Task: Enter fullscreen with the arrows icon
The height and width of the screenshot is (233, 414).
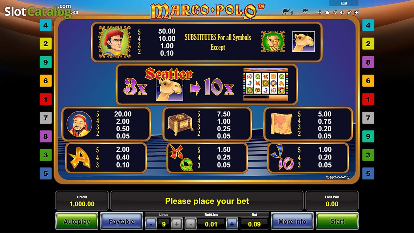Action: click(356, 13)
